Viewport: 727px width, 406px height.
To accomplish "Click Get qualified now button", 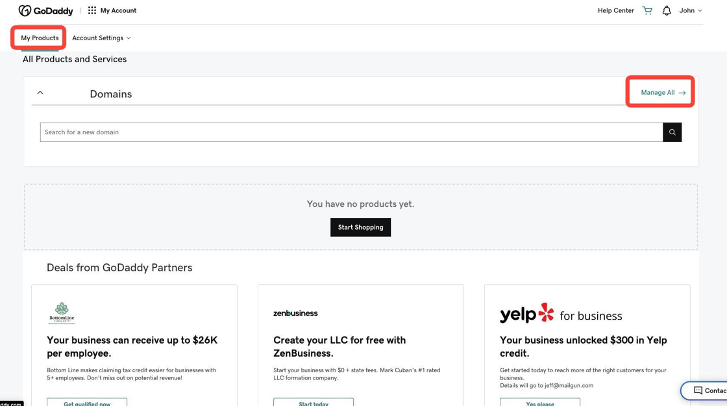I will point(87,402).
